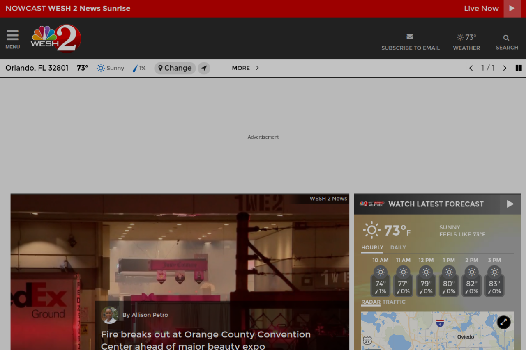Open the Search magnifier icon
This screenshot has width=526, height=350.
506,38
